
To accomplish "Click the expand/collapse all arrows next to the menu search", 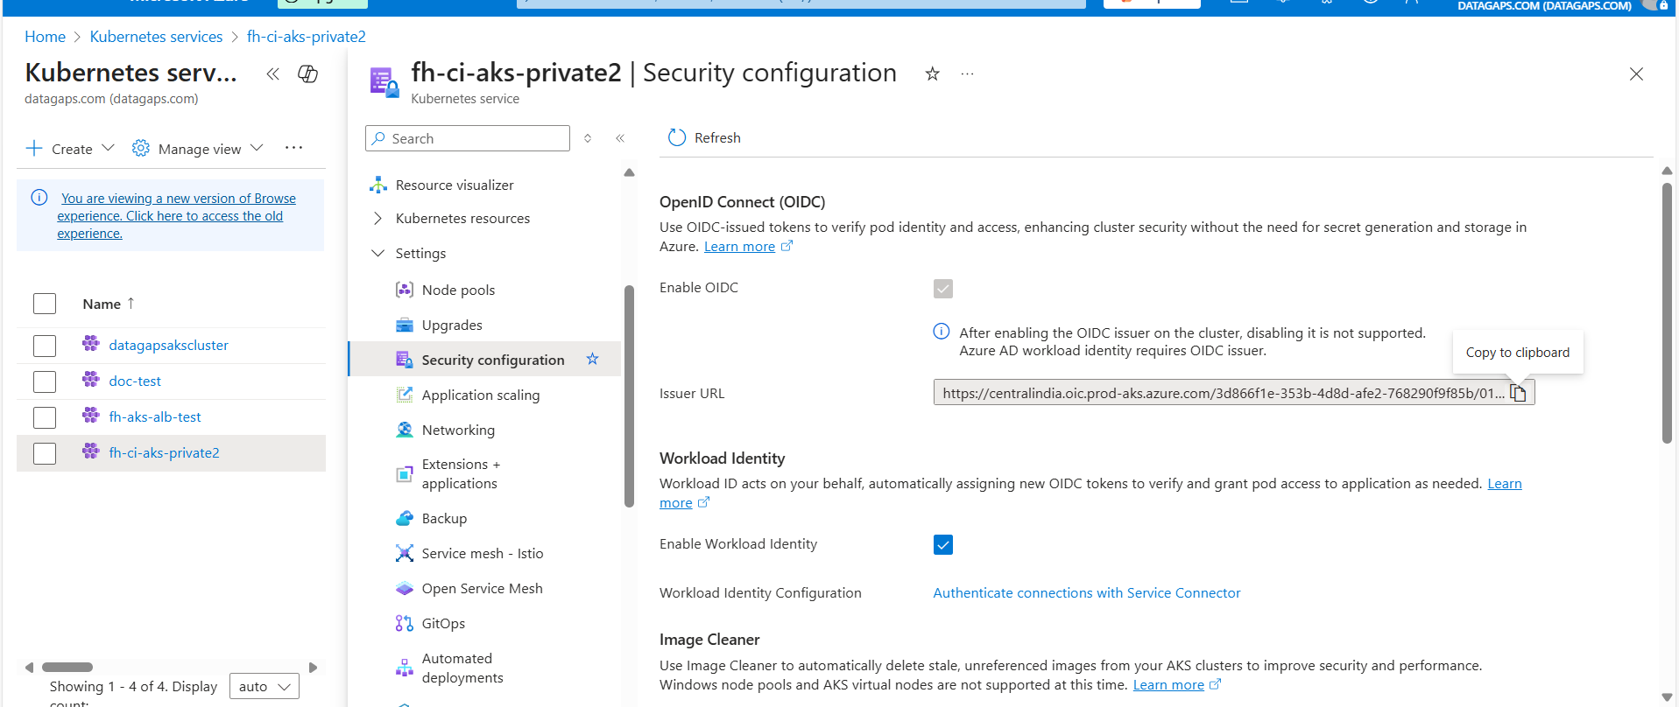I will tap(588, 138).
